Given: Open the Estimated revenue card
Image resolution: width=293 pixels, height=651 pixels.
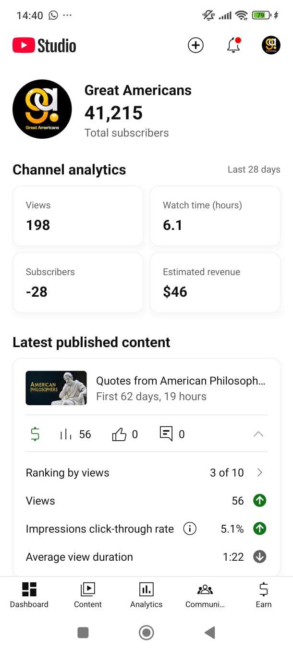Looking at the screenshot, I should 215,282.
